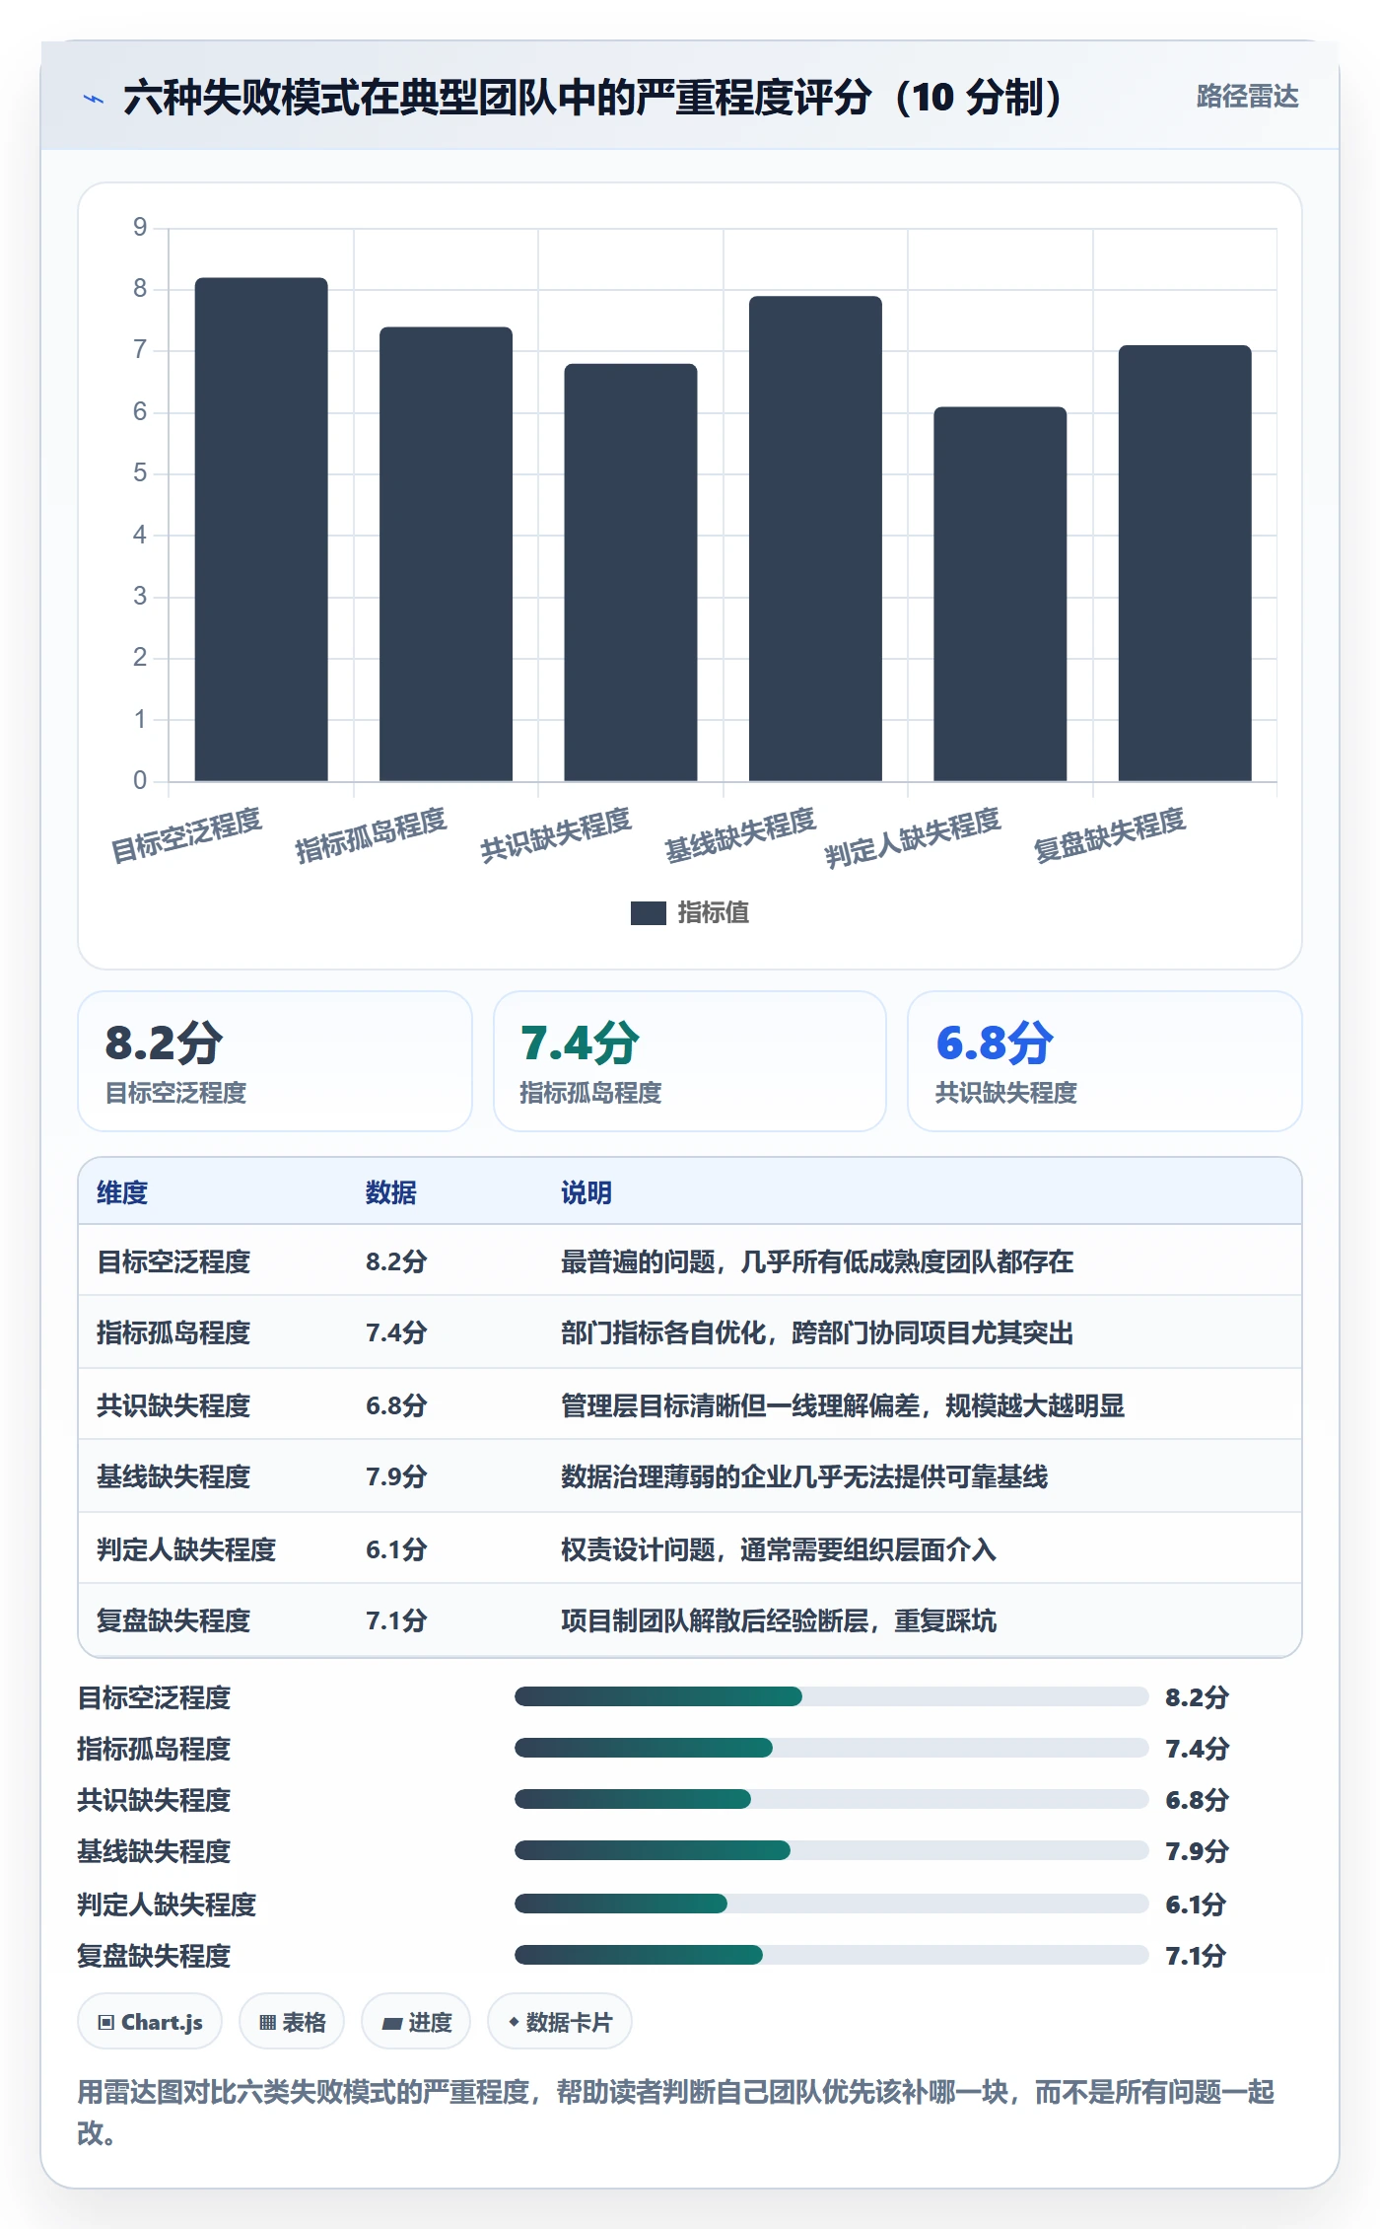
Task: Click the 路径雷达 label in the header
Action: tap(1247, 97)
